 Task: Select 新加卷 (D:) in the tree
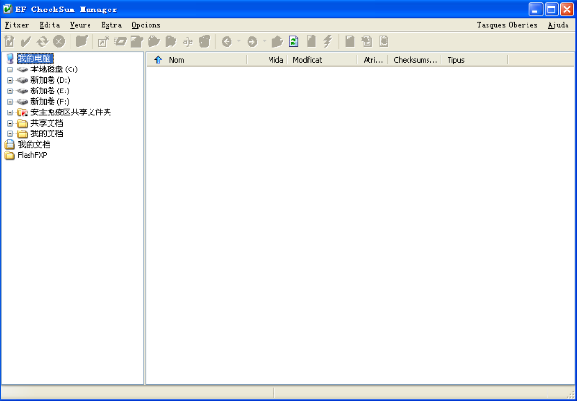click(50, 80)
